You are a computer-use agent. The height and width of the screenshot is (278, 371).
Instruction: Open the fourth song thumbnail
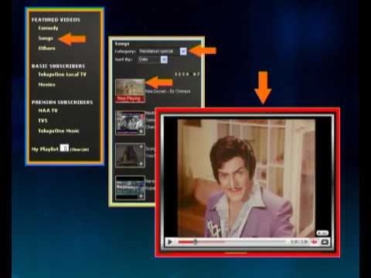click(130, 188)
